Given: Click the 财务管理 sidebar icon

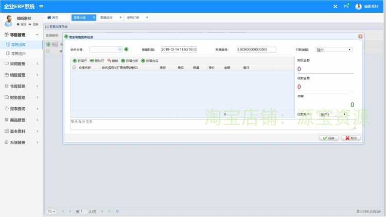Looking at the screenshot, I should (7, 97).
